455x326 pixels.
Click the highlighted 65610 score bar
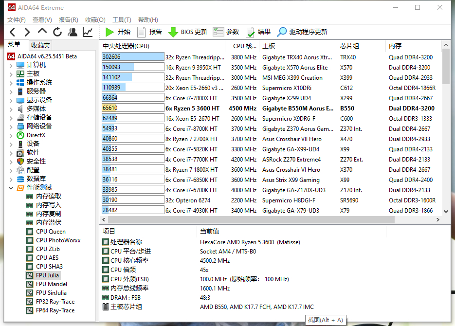tap(133, 108)
